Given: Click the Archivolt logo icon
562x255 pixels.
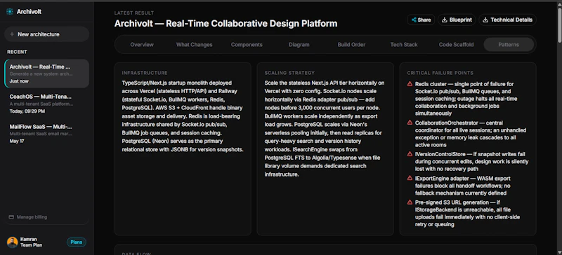Looking at the screenshot, I should (10, 11).
